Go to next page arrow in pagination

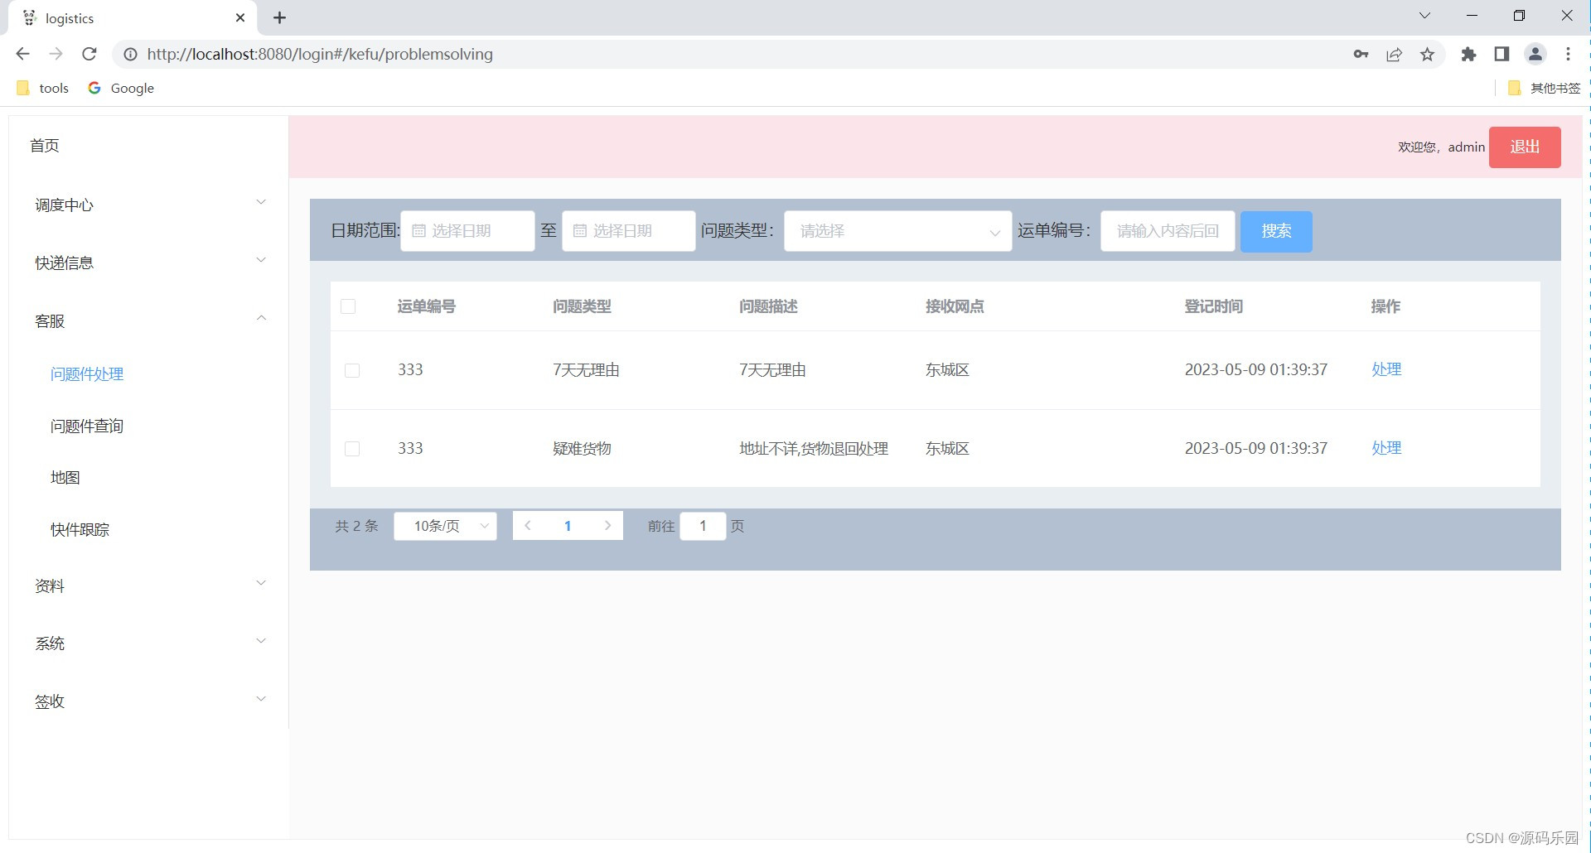(607, 526)
